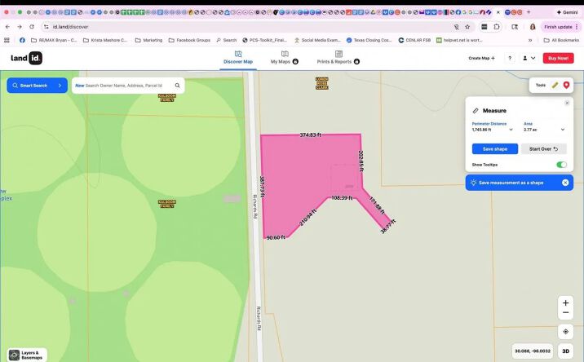Expand the Area unit dropdown
The width and height of the screenshot is (584, 362).
[563, 130]
